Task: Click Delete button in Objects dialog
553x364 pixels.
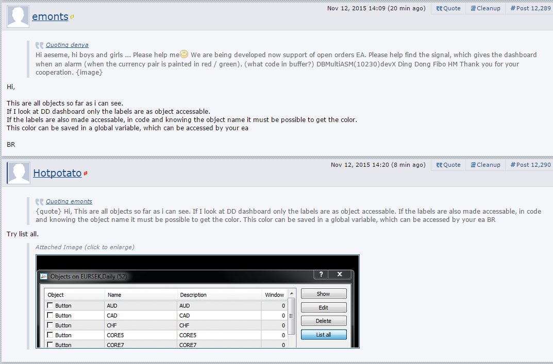Action: (324, 321)
